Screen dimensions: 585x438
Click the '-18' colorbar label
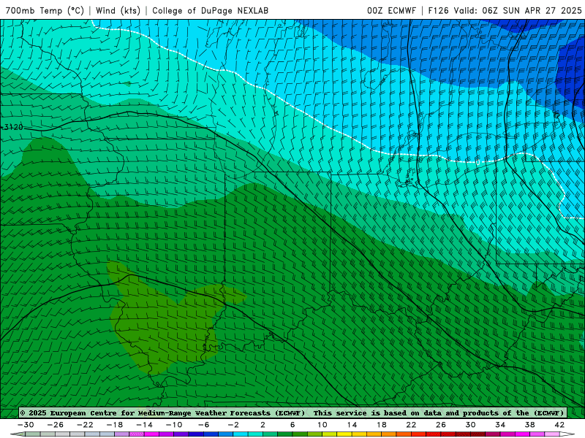115,425
